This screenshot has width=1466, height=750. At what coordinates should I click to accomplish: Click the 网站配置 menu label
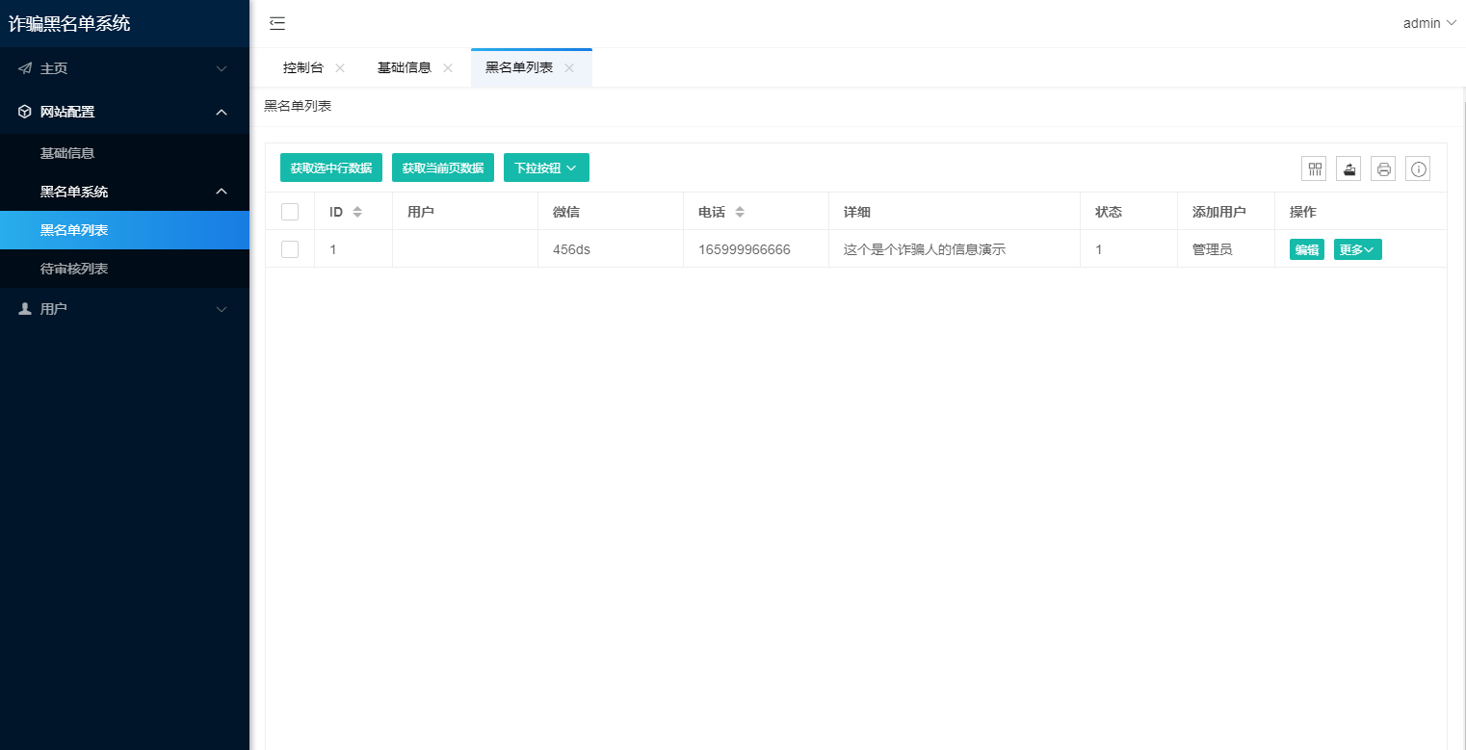coord(67,112)
